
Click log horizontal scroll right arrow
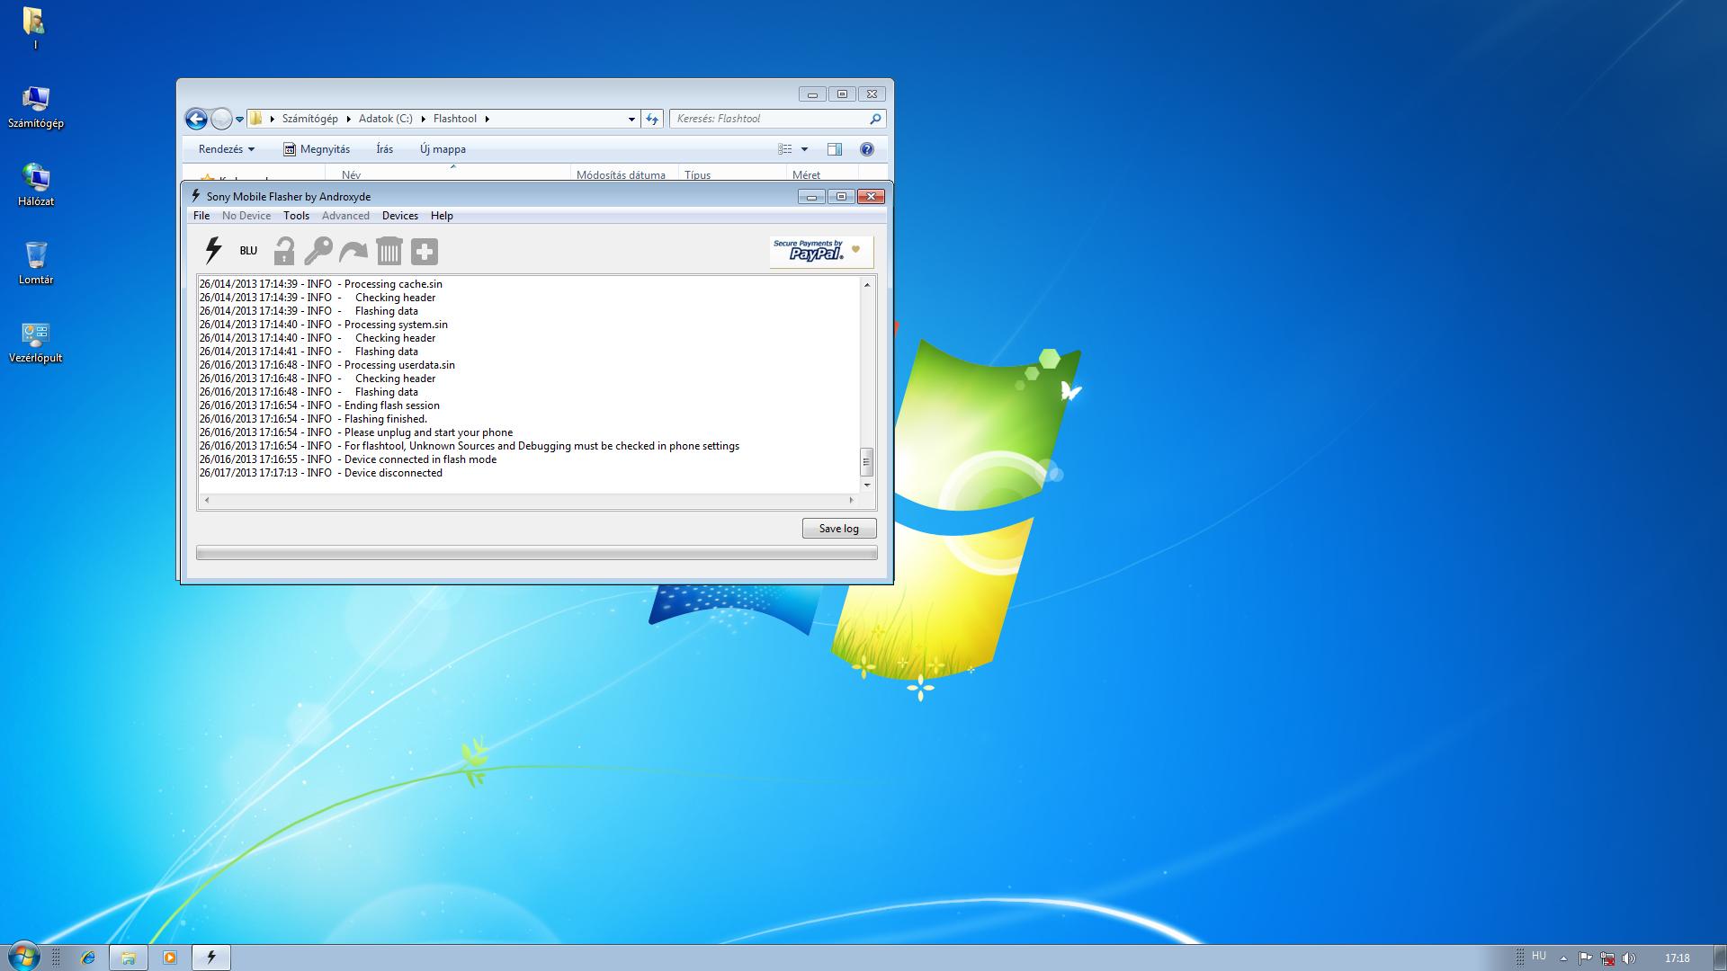(851, 500)
